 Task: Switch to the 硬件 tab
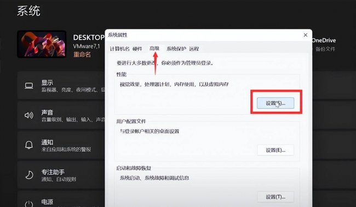137,49
